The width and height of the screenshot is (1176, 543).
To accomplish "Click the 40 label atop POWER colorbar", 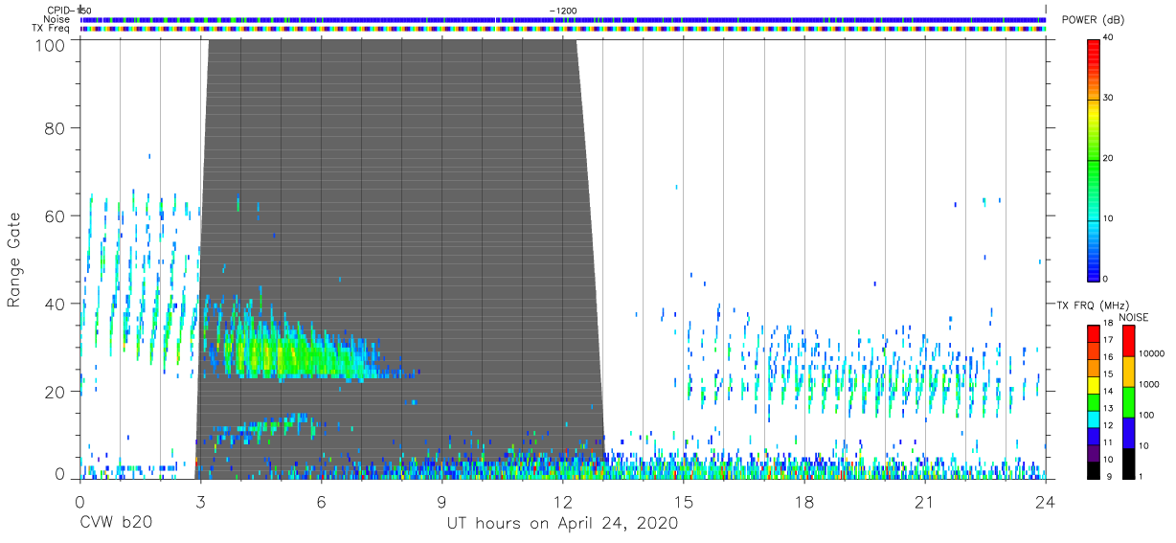I will (x=1110, y=38).
